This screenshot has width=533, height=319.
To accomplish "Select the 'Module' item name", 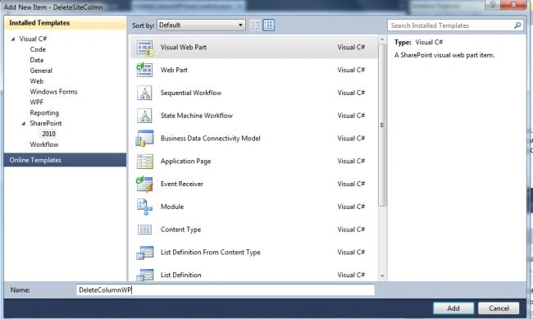I will [x=172, y=207].
